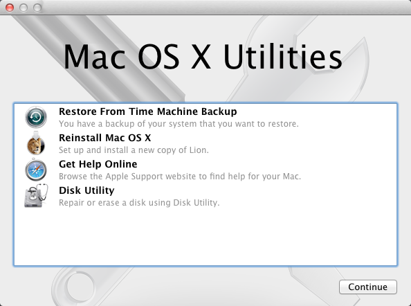Choose the Safari compass icon
This screenshot has height=306, width=411.
pyautogui.click(x=36, y=170)
